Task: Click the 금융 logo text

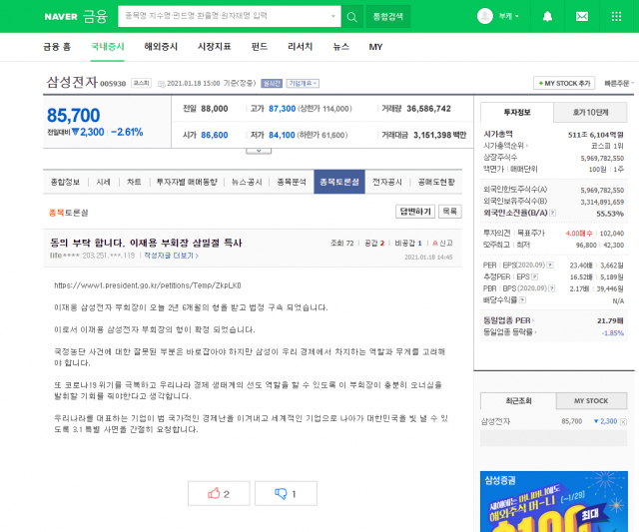Action: (96, 16)
